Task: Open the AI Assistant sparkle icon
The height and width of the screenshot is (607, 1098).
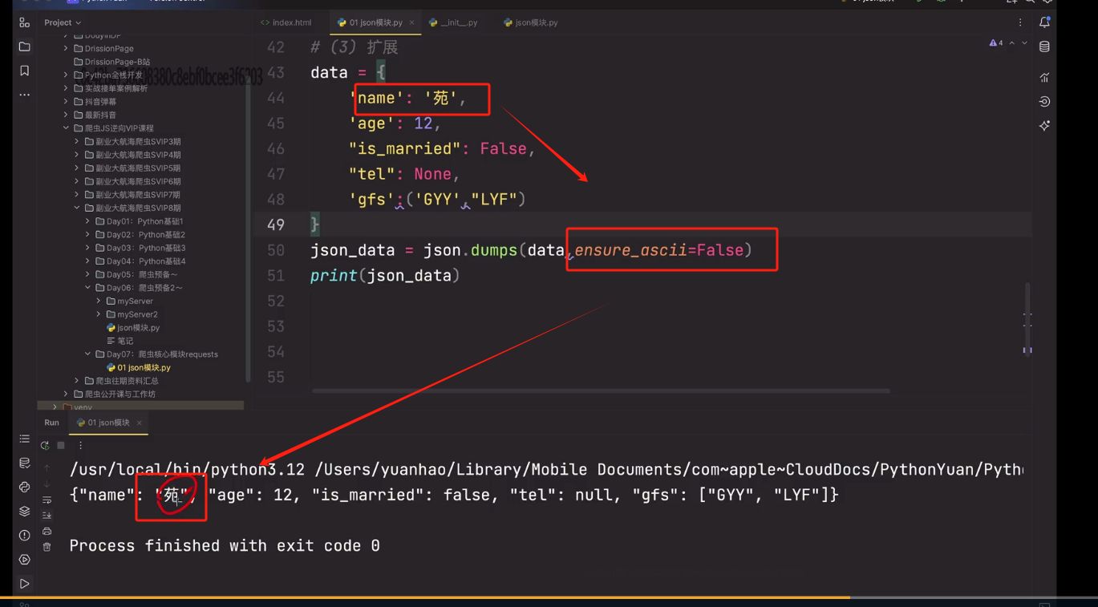Action: point(1044,125)
